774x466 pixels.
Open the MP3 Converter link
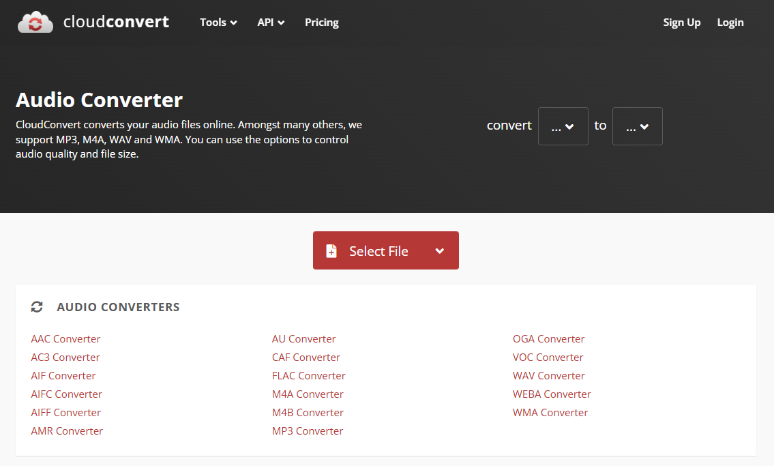point(308,431)
